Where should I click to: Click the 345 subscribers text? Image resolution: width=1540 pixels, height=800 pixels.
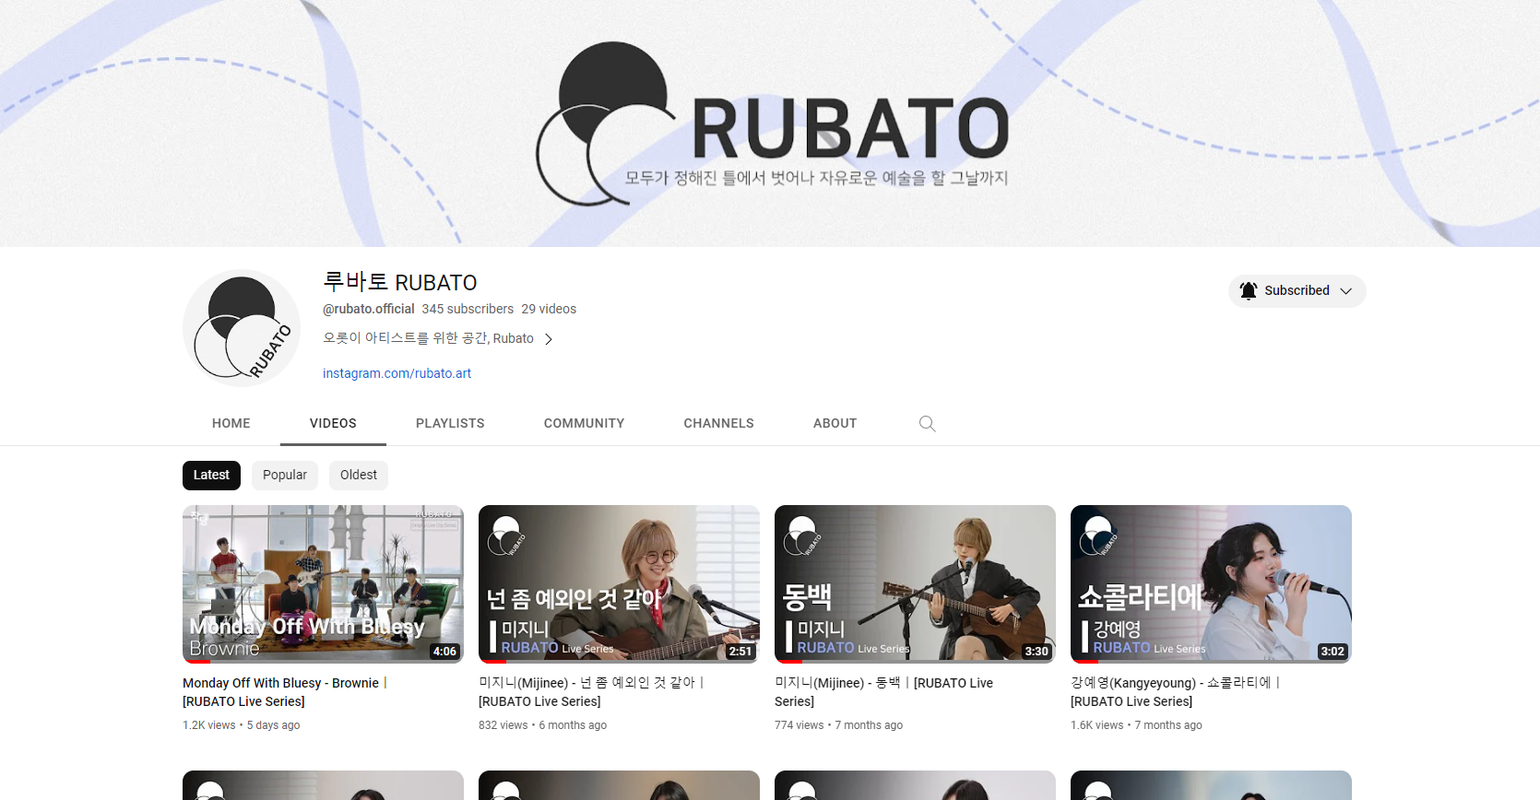468,309
